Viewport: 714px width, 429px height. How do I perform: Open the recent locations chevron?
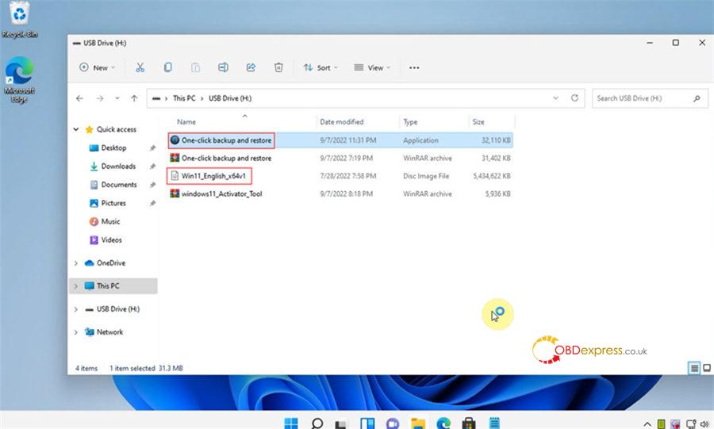(x=117, y=98)
